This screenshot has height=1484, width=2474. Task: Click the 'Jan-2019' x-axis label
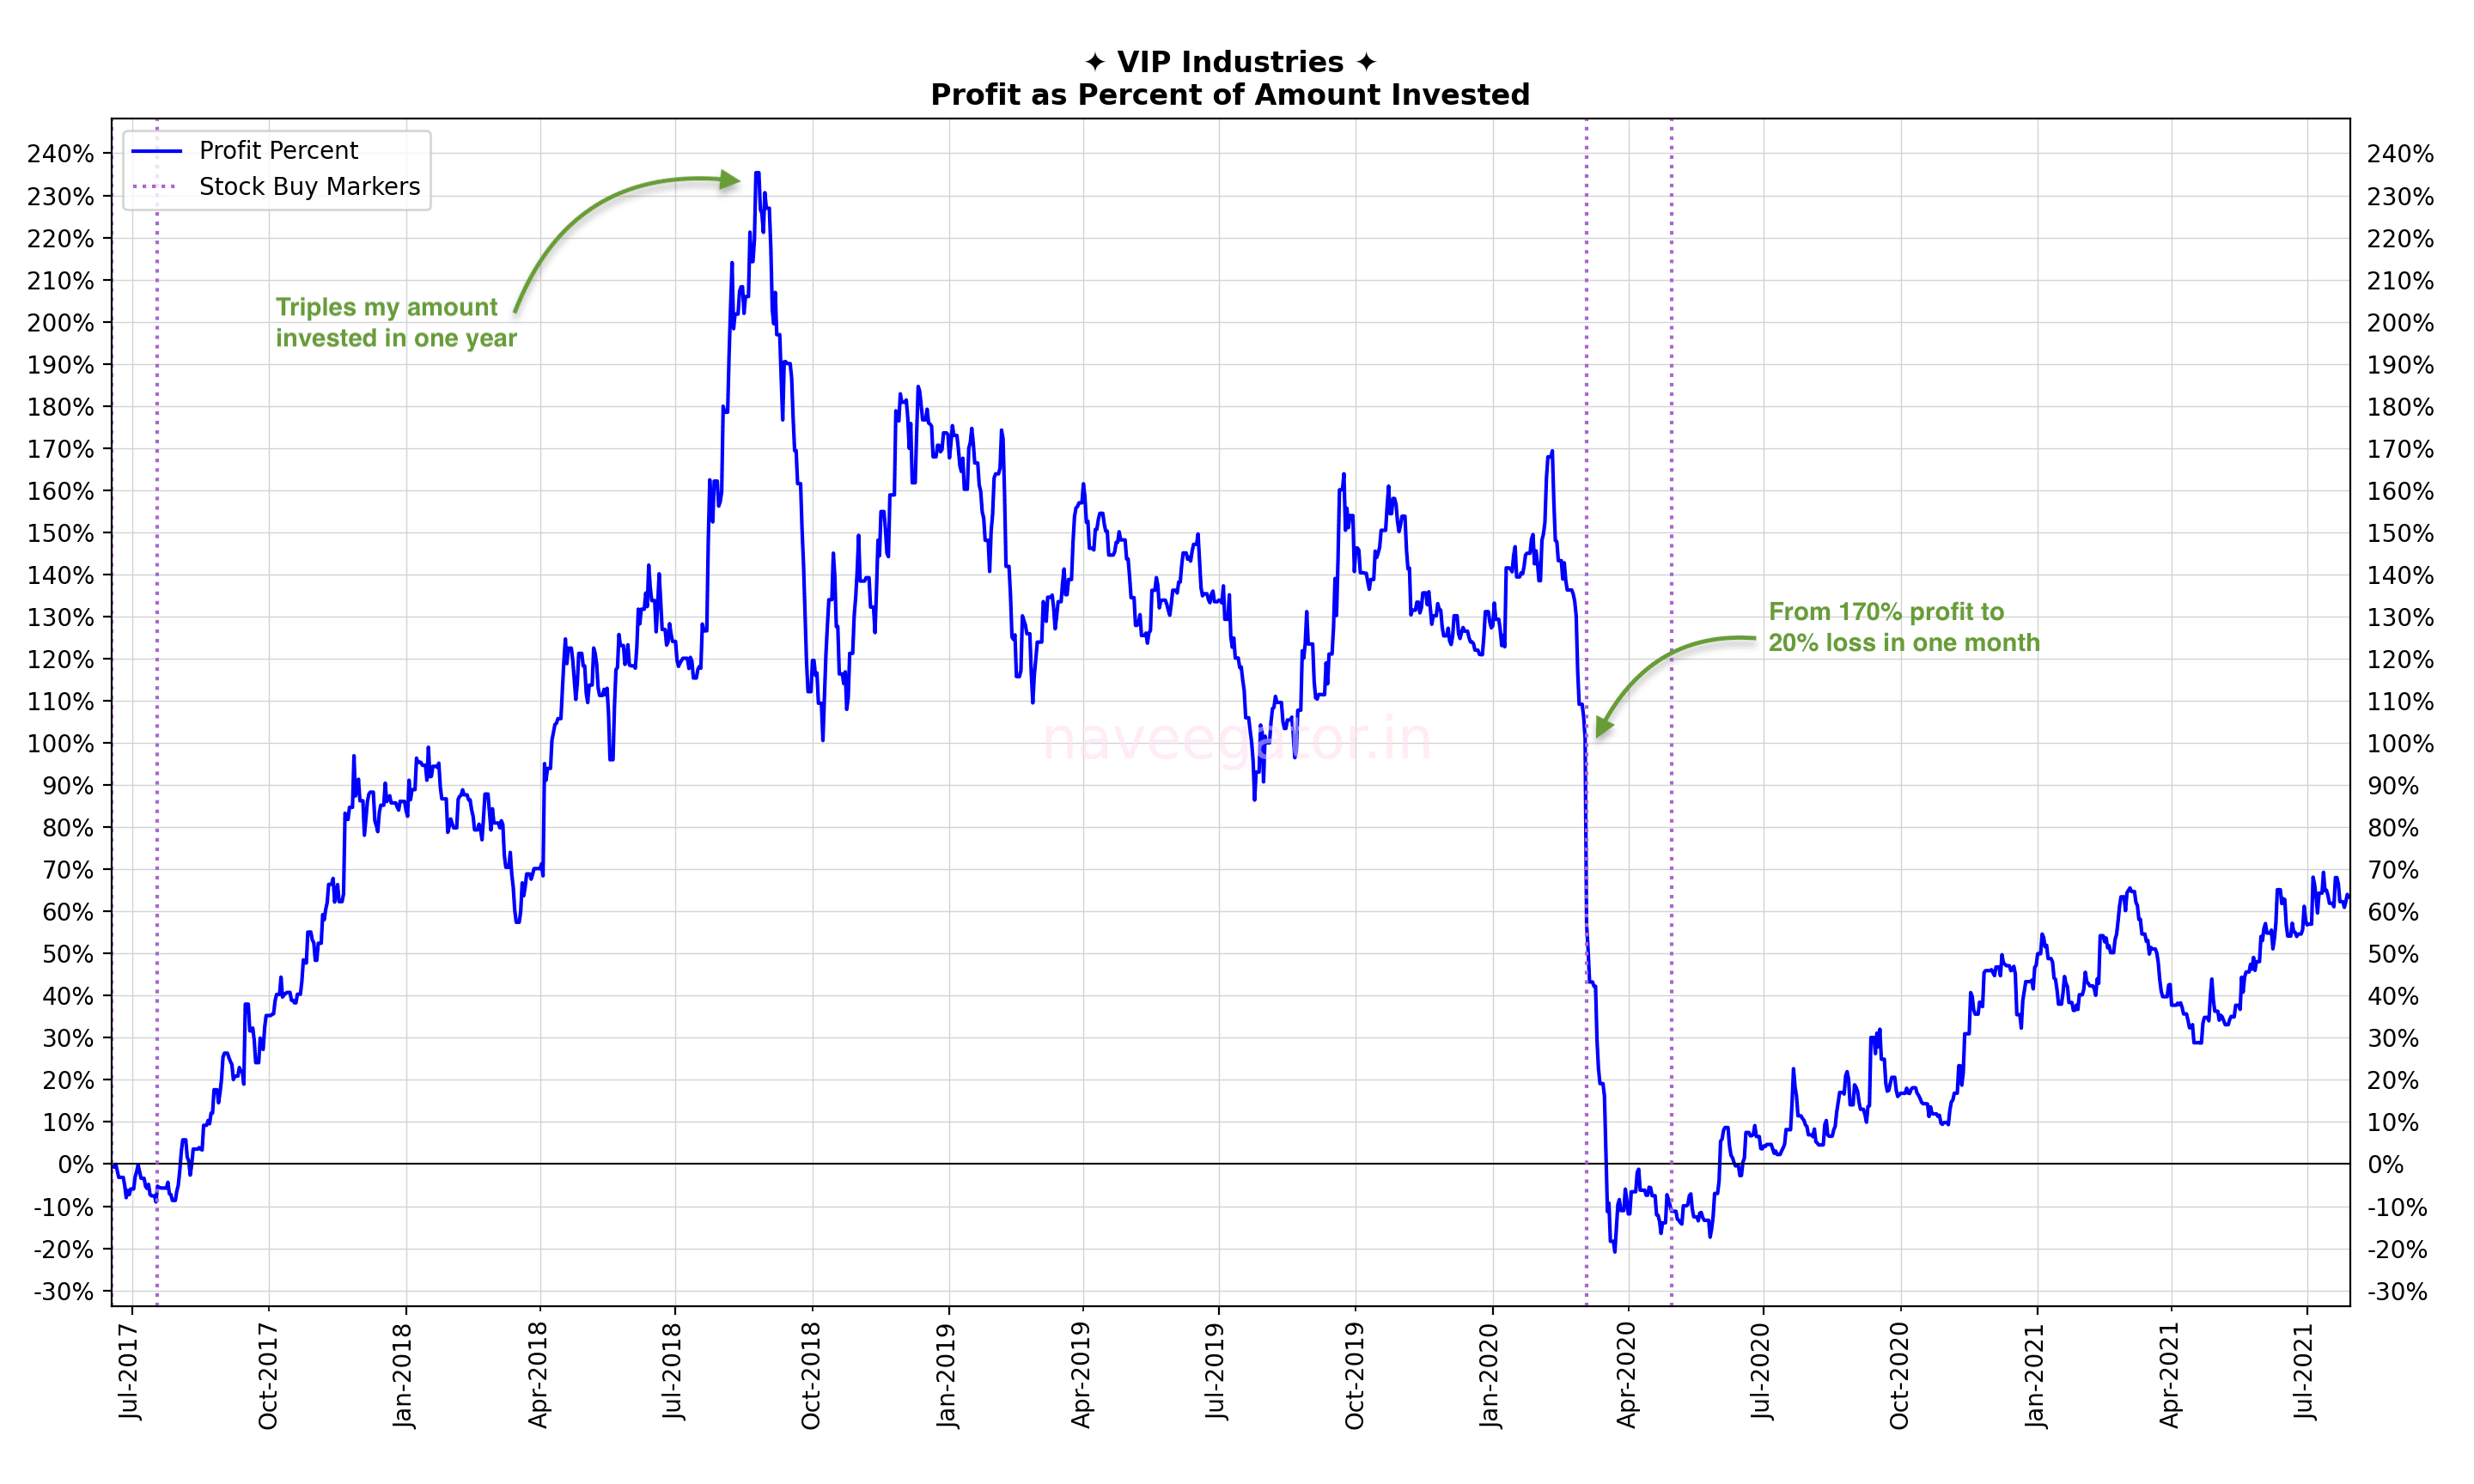[946, 1375]
